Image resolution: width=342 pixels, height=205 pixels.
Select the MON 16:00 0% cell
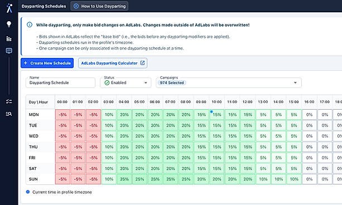click(309, 115)
